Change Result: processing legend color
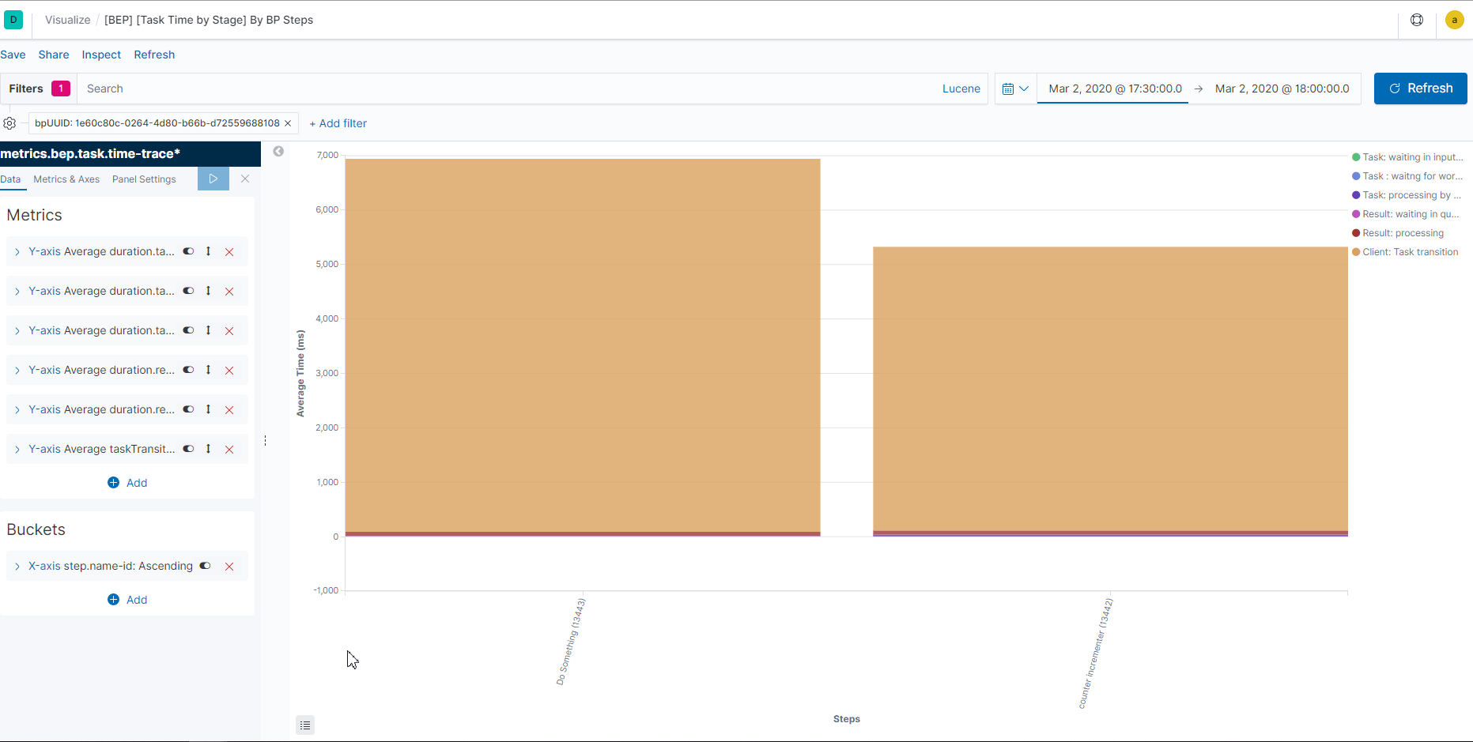1473x742 pixels. click(1356, 233)
